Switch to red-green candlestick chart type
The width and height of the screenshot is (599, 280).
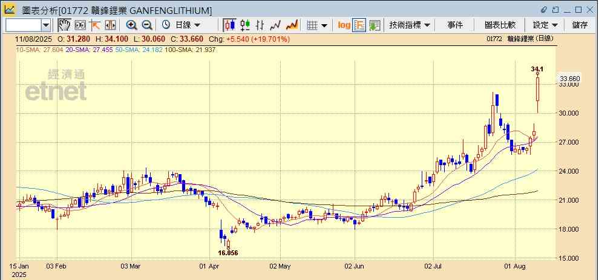coord(245,25)
